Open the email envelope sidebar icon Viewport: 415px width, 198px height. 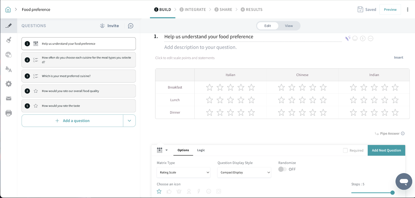9,99
